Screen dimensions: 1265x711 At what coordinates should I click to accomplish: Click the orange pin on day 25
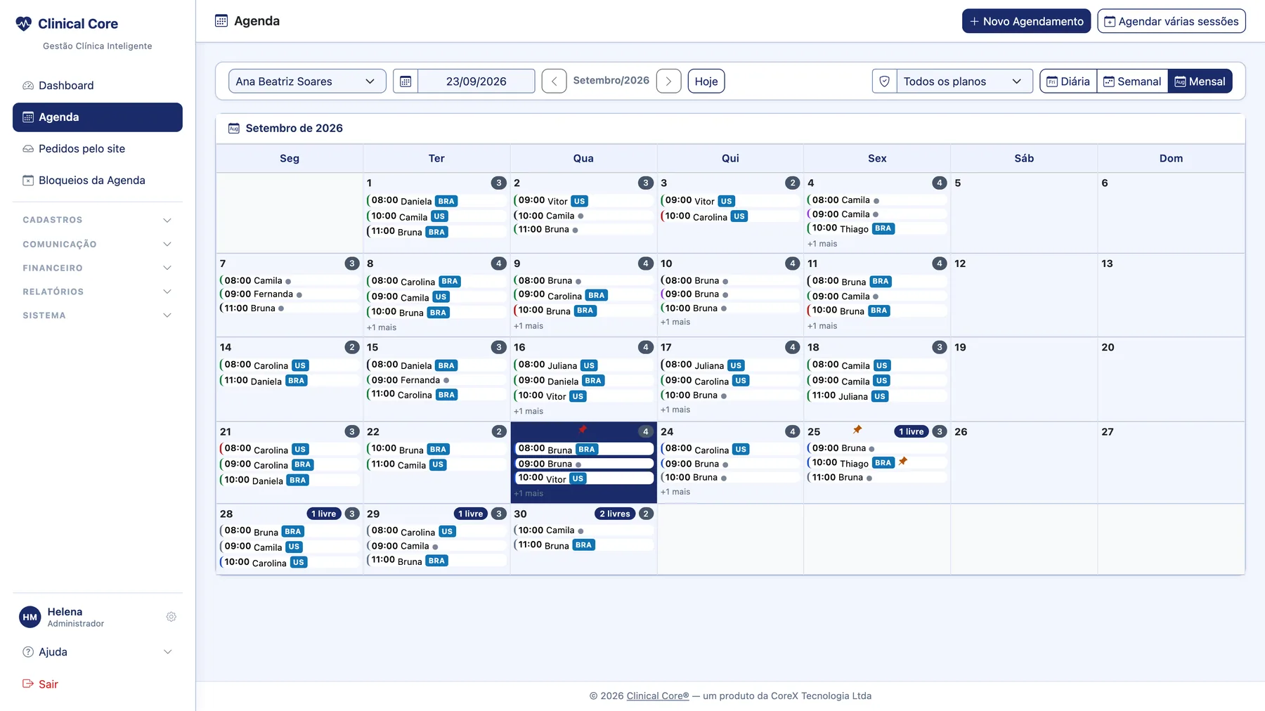pos(857,429)
